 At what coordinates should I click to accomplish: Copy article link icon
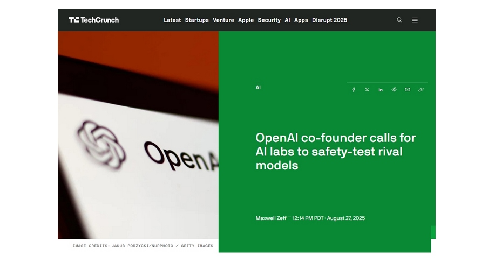pos(421,90)
